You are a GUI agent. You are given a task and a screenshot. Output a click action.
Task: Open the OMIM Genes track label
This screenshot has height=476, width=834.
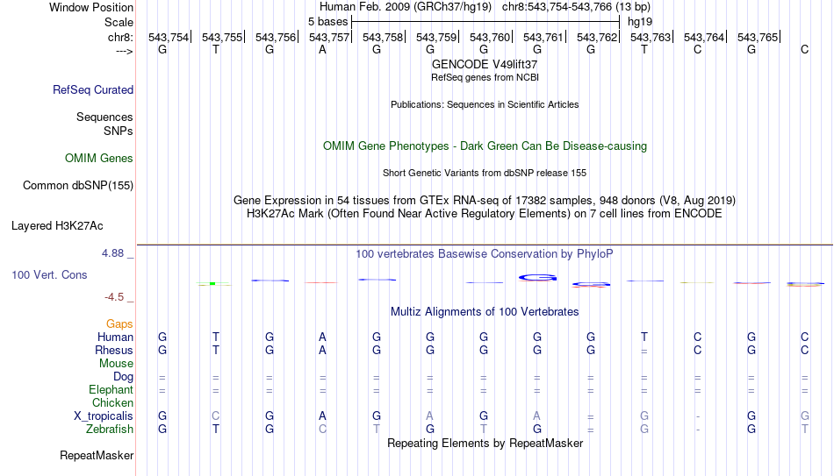pyautogui.click(x=99, y=159)
